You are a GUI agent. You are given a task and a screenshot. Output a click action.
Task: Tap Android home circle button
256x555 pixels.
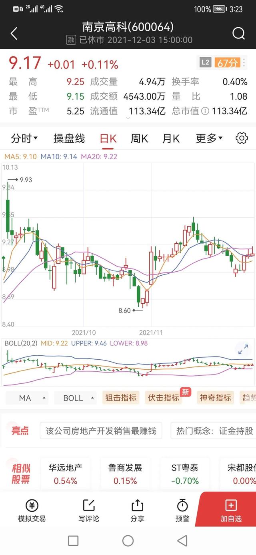[x=128, y=541]
